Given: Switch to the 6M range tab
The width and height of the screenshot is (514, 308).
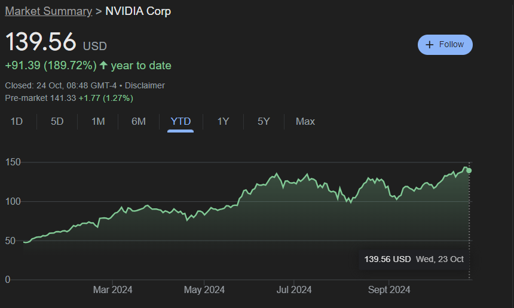Looking at the screenshot, I should (x=138, y=121).
